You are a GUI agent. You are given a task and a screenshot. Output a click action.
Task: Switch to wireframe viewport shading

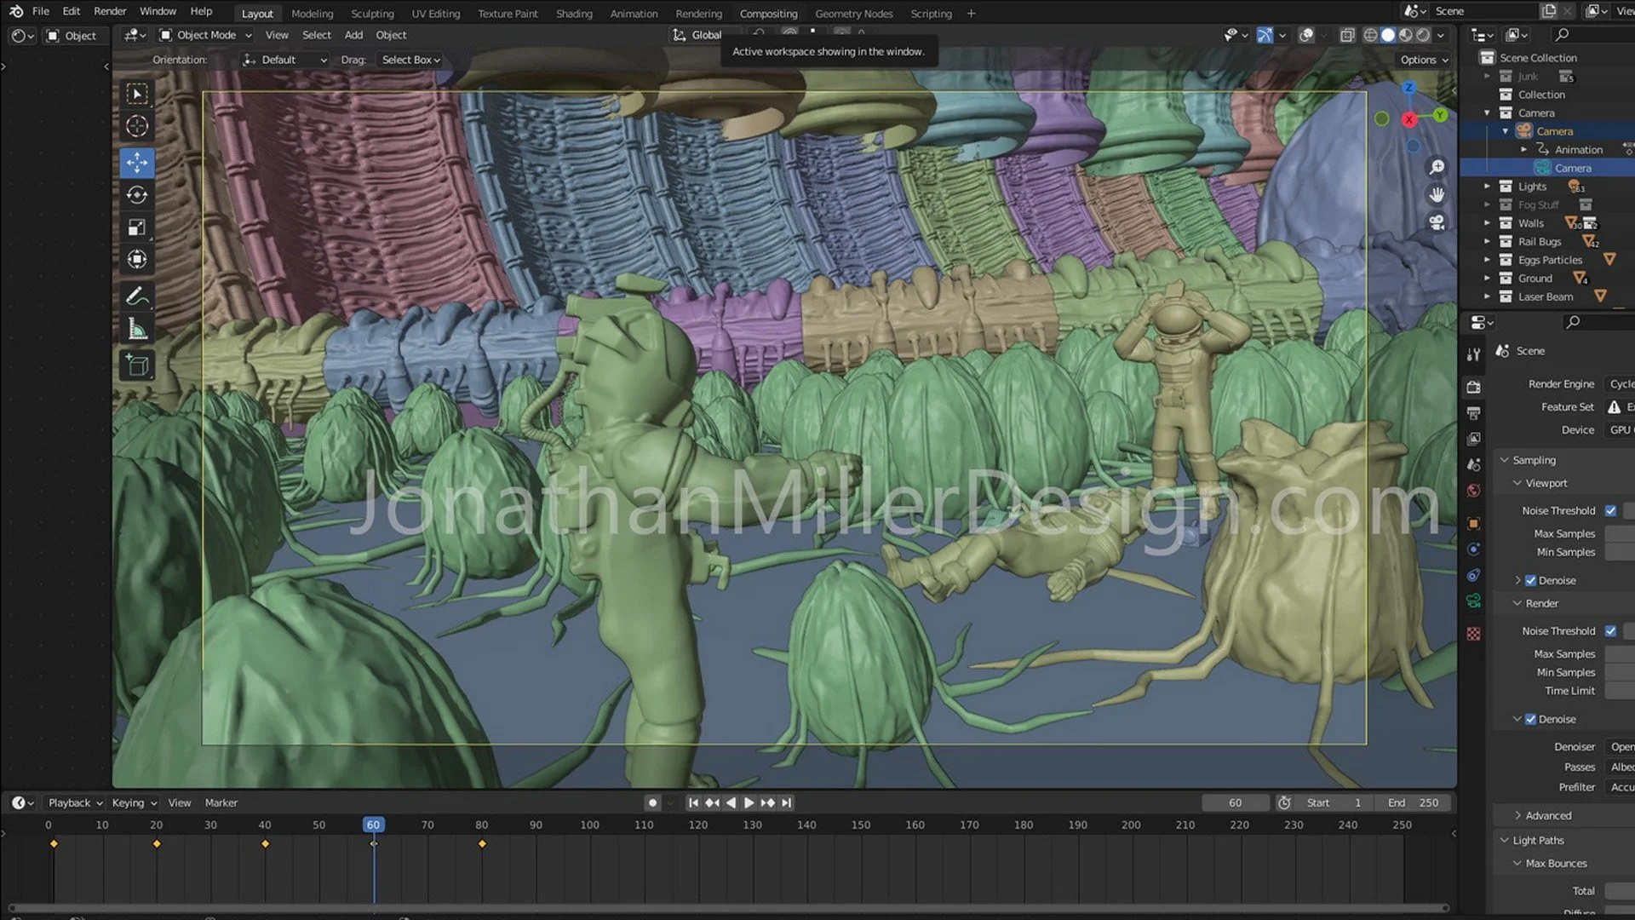click(1370, 35)
